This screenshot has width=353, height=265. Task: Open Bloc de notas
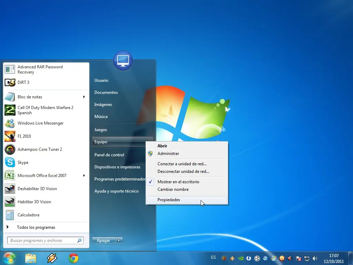tap(46, 97)
